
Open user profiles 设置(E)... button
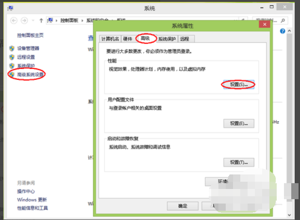pyautogui.click(x=238, y=124)
